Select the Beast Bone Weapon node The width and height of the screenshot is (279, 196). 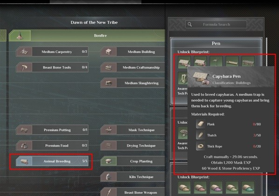[x=133, y=192]
